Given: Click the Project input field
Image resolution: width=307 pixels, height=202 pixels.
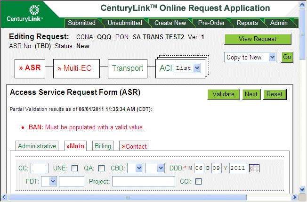Looking at the screenshot, I should pyautogui.click(x=143, y=181).
